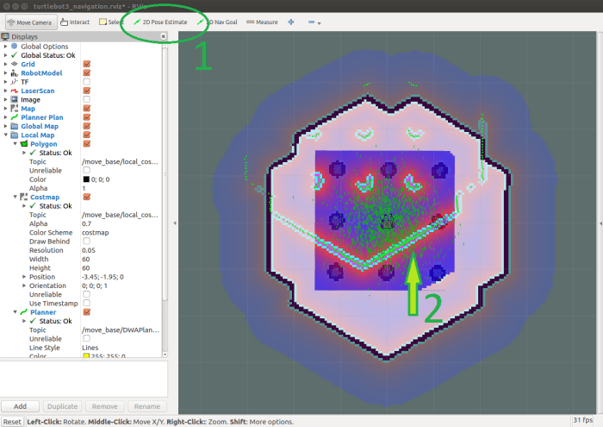Screen dimensions: 603x427
Task: Click the Planner path icon under Local Map
Action: [x=24, y=312]
